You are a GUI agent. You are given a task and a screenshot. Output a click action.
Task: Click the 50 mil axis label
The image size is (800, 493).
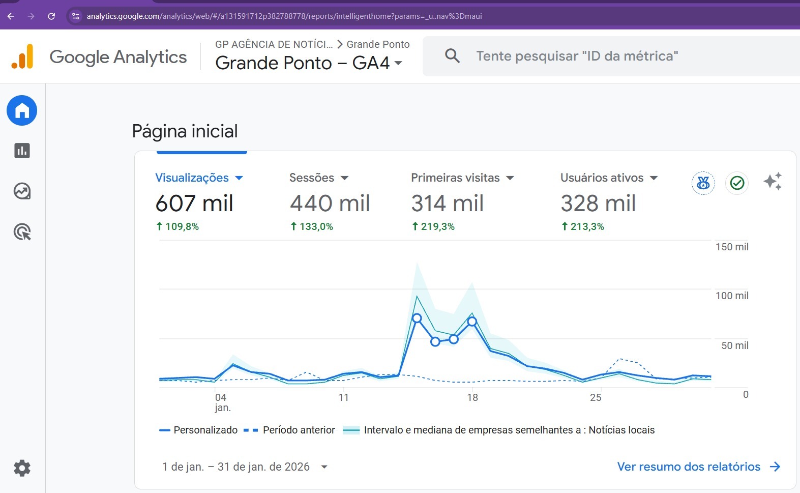(x=735, y=345)
